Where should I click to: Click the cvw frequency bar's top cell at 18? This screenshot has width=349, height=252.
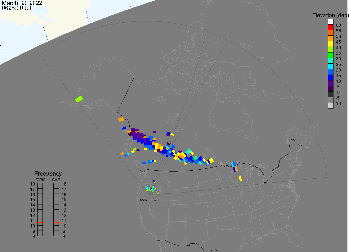pyautogui.click(x=40, y=186)
